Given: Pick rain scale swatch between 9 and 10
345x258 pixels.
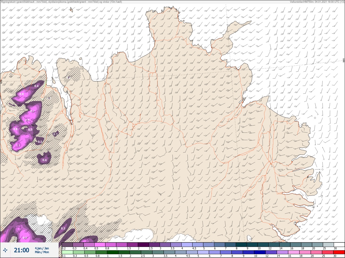Looking at the screenshot, I should [248, 252].
